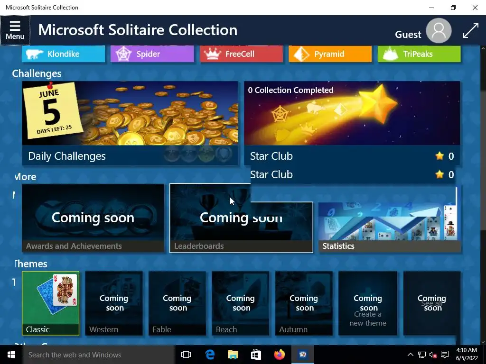Open the Windows Start menu
Screen dimensions: 486x364
coord(11,355)
